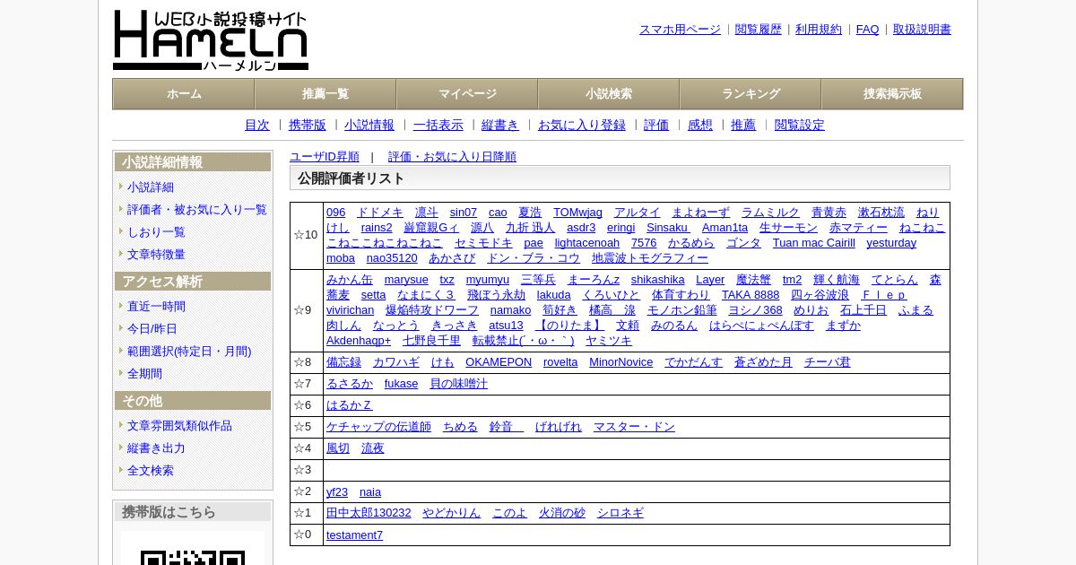Open 範囲選択(特定日・月間) link
1076x565 pixels.
click(189, 352)
